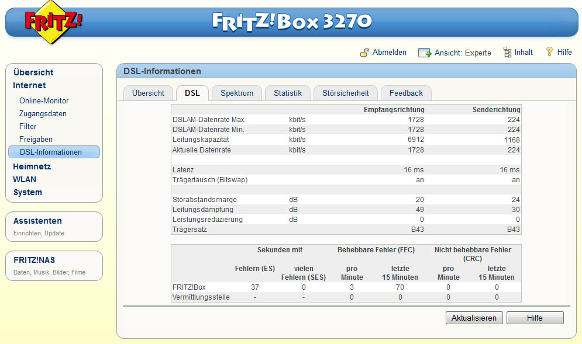Click the Sekunden mit column header

click(x=280, y=250)
